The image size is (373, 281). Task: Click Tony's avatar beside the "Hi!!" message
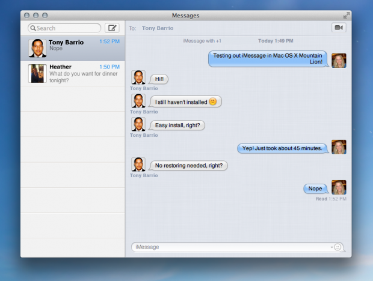coord(138,77)
